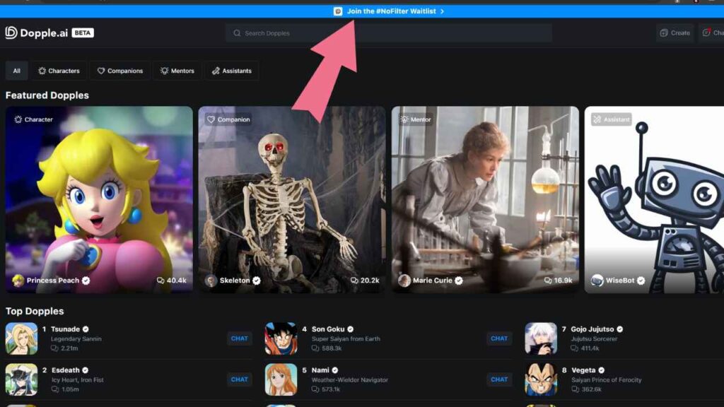Open the Princess Peach featured card
724x407 pixels.
99,199
